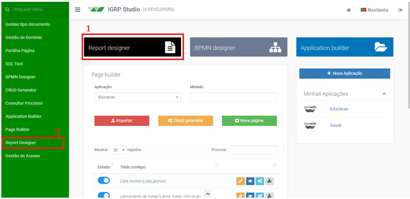Click the Pesquisar Menu search box
Image resolution: width=410 pixels, height=199 pixels.
tap(35, 9)
